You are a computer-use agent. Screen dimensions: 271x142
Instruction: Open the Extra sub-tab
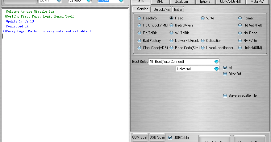(x=178, y=9)
